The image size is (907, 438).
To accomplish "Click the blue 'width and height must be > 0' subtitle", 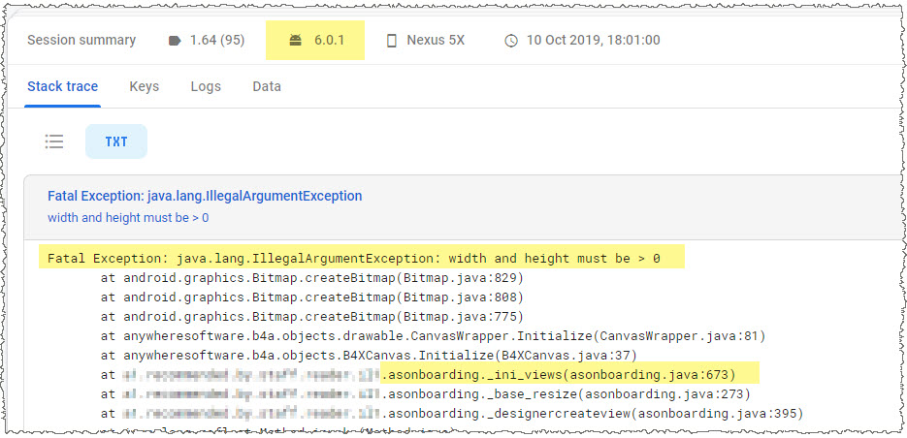I will tap(128, 217).
